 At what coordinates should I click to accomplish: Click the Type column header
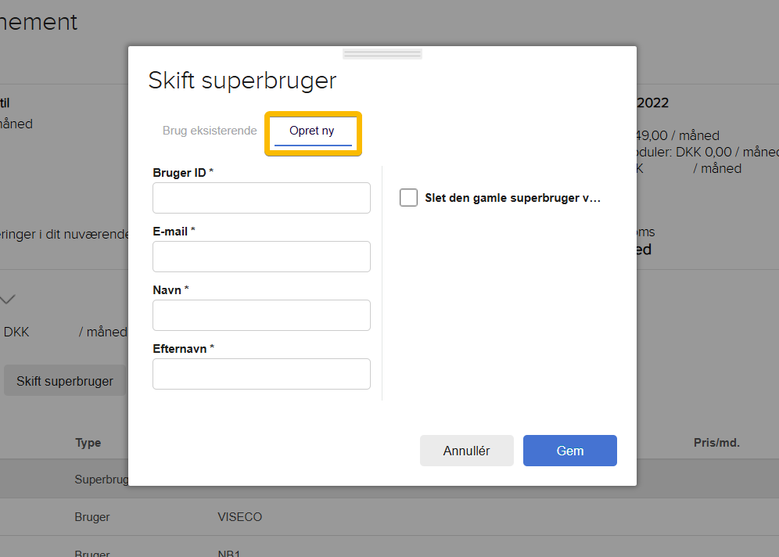[88, 442]
